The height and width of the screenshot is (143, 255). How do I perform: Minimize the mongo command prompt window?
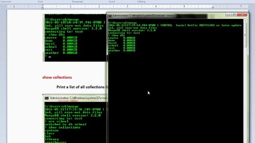pyautogui.click(x=228, y=15)
